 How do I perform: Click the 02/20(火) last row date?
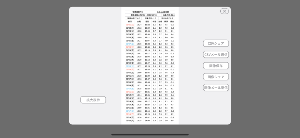coord(130,120)
